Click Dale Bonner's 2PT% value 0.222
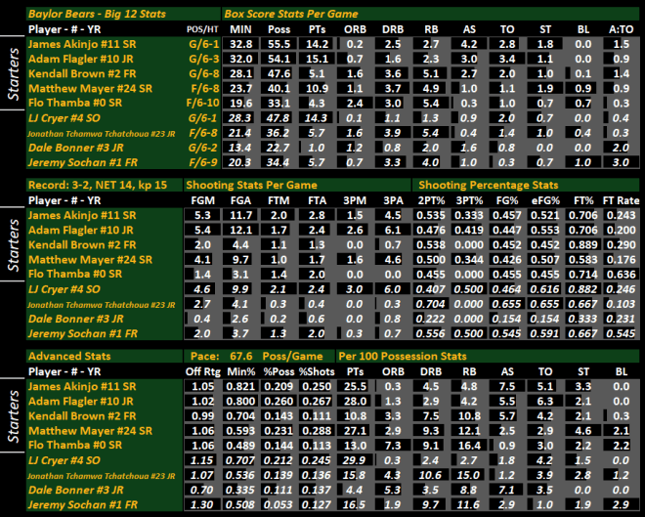The width and height of the screenshot is (645, 517). (x=431, y=320)
